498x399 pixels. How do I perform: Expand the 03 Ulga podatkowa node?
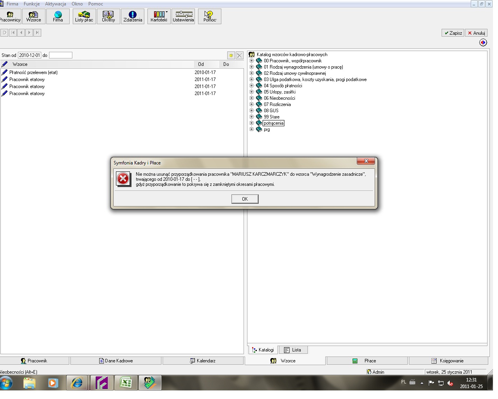point(251,79)
